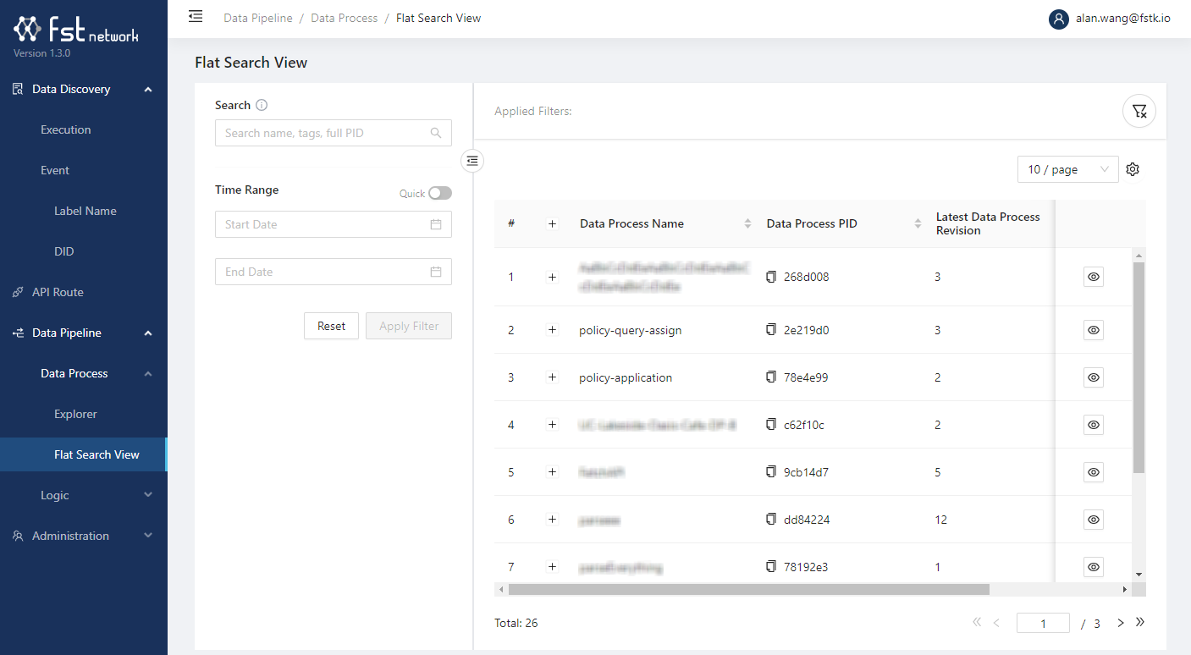Go to next page arrow
Screen dimensions: 1191x655
[1121, 623]
